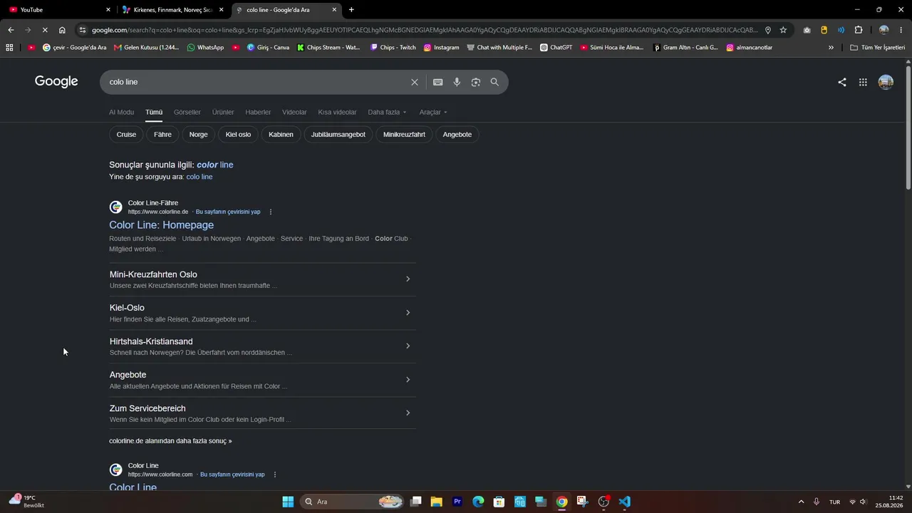
Task: Open the ChatGPT bookmark
Action: pyautogui.click(x=556, y=48)
